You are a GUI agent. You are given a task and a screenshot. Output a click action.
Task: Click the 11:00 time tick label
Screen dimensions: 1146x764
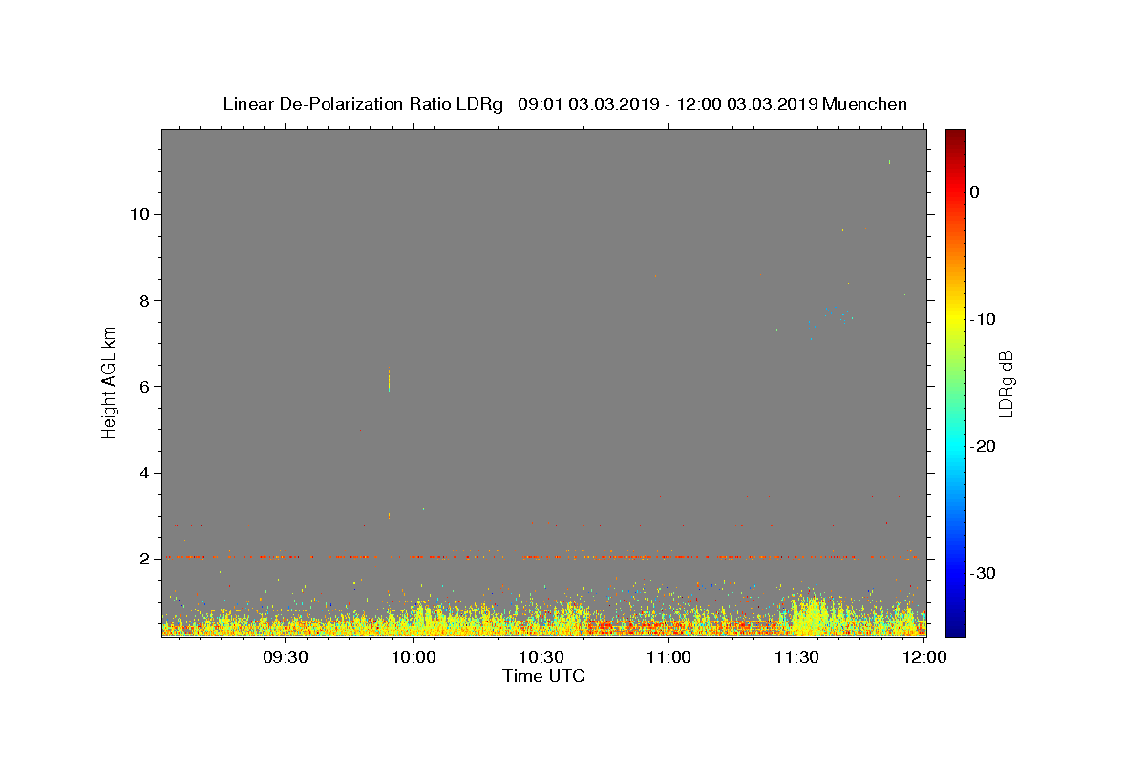(668, 658)
